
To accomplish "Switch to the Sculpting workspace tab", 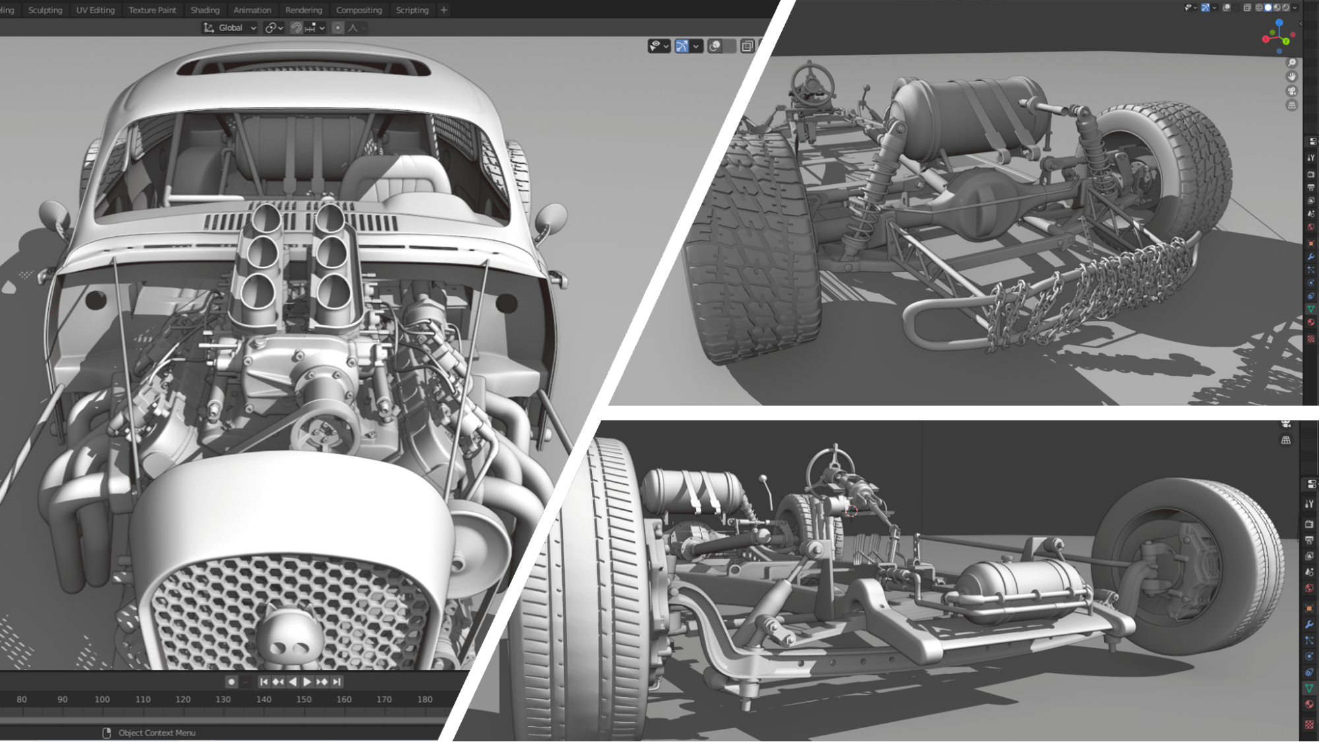I will pos(45,10).
